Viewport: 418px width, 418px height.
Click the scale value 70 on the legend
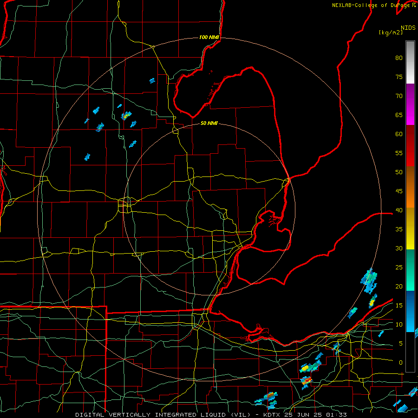[399, 96]
